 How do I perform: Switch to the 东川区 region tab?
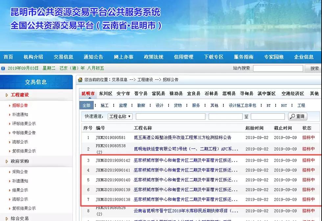(x=105, y=93)
